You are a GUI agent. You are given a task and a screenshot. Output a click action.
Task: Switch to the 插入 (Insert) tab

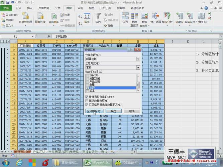pos(30,8)
